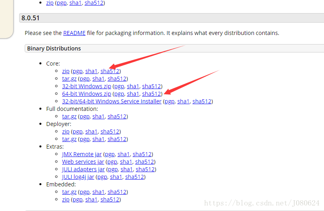This screenshot has width=324, height=211.
Task: Download the JULI adapters jar
Action: (x=84, y=169)
